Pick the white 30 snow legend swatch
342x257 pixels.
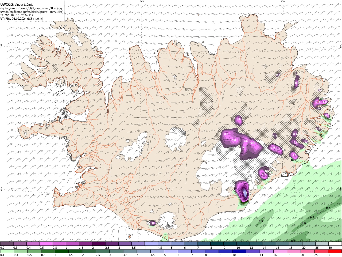point(335,244)
